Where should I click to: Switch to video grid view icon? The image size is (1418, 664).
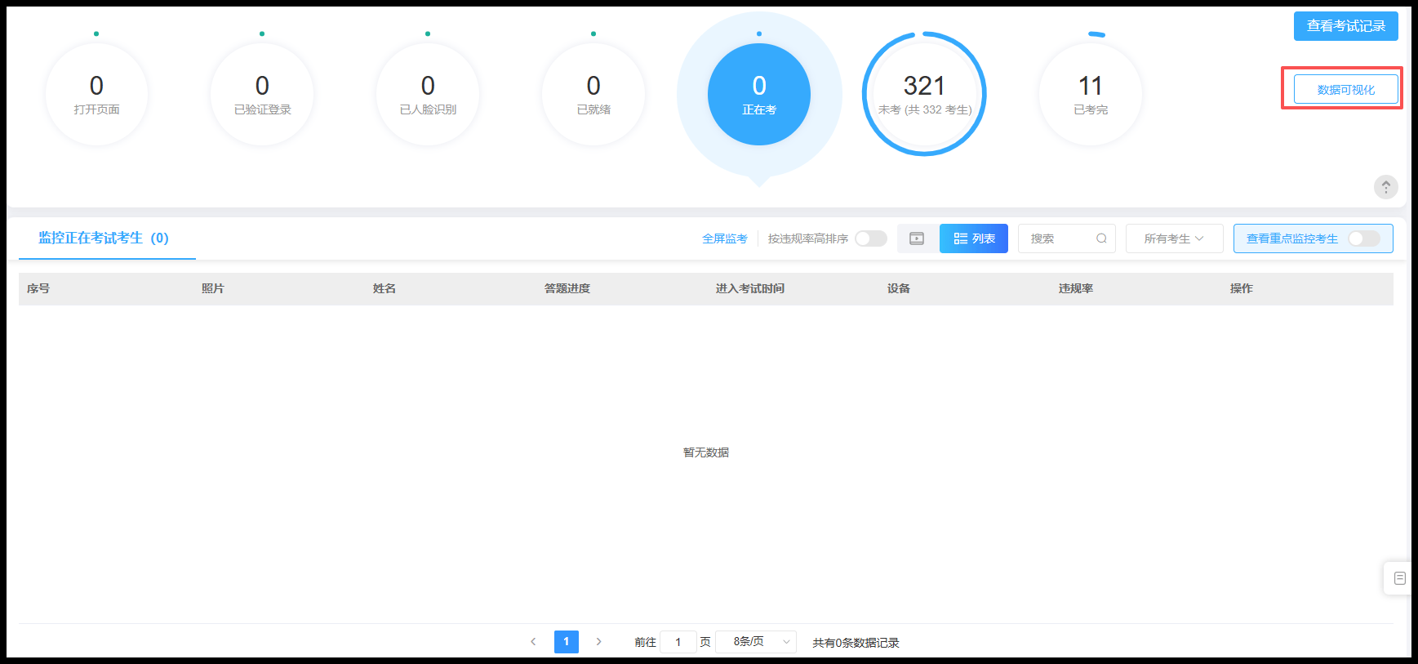click(x=917, y=238)
